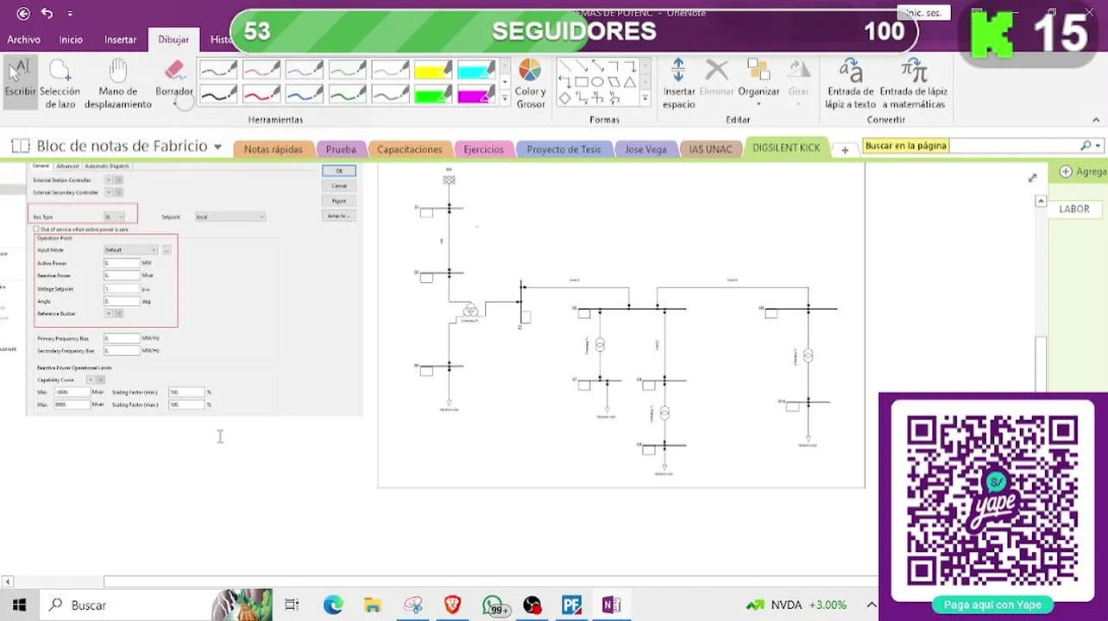Open Brave browser from the taskbar

(x=452, y=605)
